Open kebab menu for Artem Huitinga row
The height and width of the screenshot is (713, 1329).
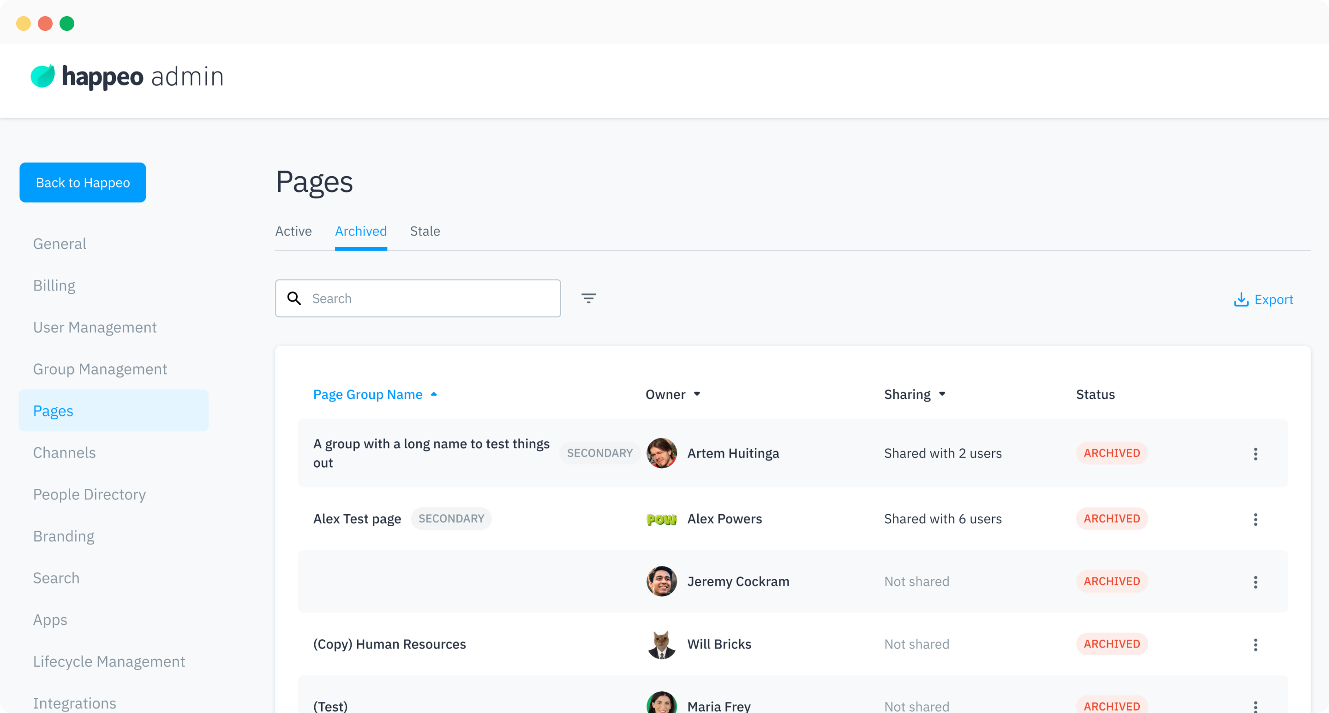point(1255,454)
